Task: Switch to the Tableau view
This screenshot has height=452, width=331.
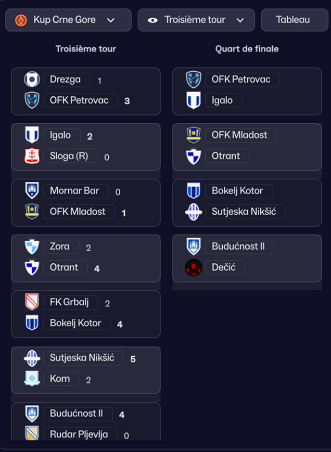Action: (x=293, y=20)
